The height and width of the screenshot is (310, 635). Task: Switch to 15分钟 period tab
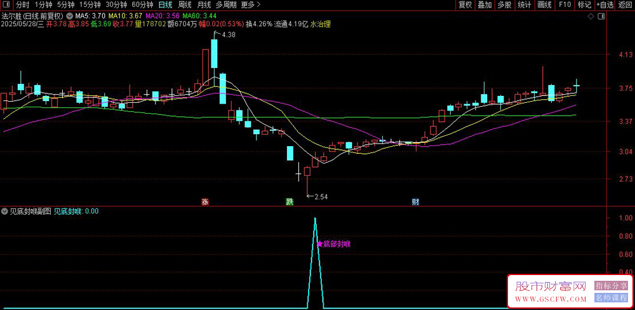tap(90, 5)
